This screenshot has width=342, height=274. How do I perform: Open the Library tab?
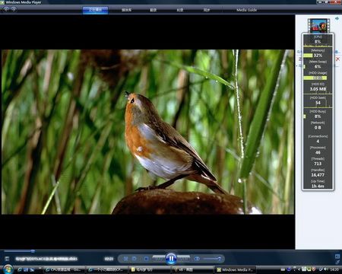pos(126,10)
